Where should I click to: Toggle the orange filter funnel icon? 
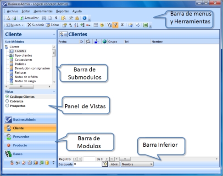click(x=116, y=25)
